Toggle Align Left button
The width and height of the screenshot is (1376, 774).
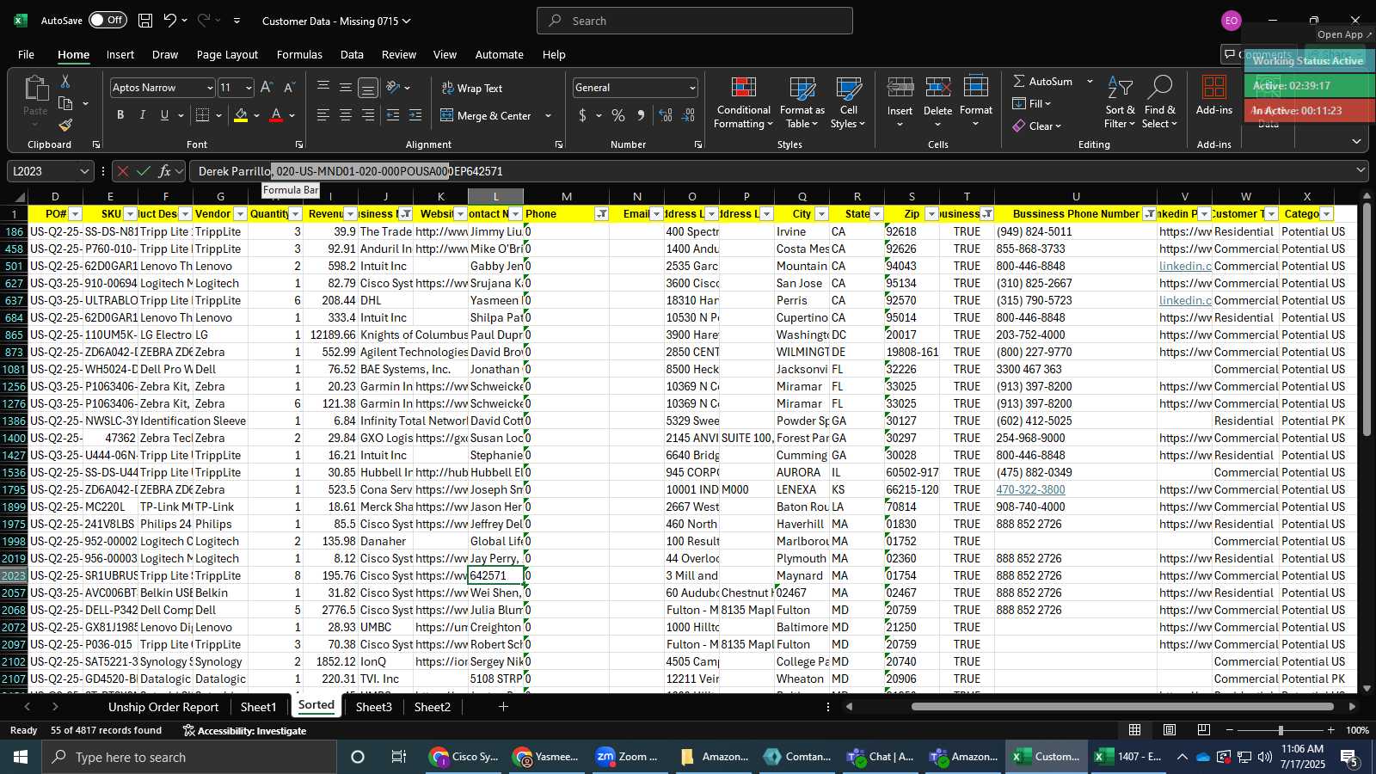(x=323, y=115)
